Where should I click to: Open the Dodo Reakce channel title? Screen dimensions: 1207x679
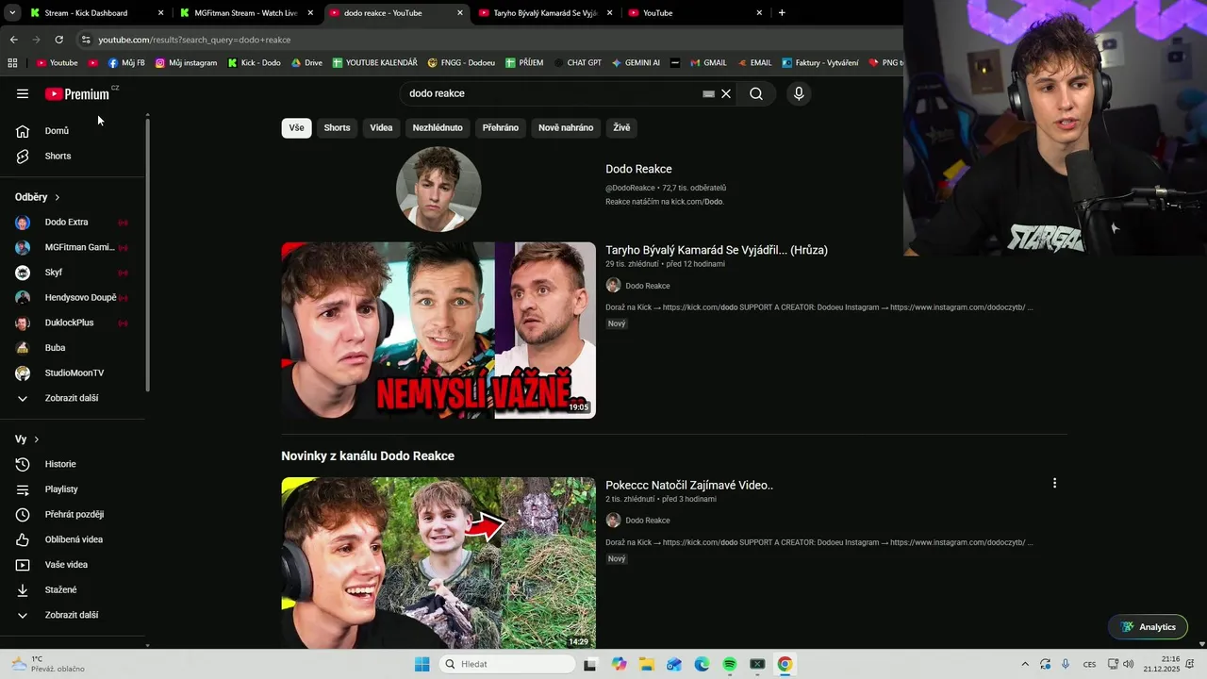(x=638, y=169)
